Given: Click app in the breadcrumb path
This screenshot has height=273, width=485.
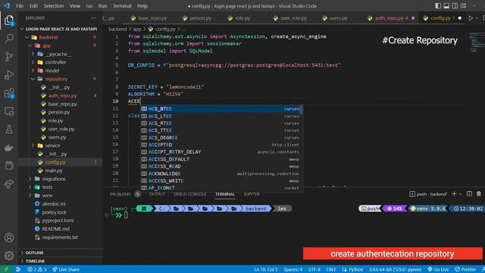Looking at the screenshot, I should coord(137,29).
